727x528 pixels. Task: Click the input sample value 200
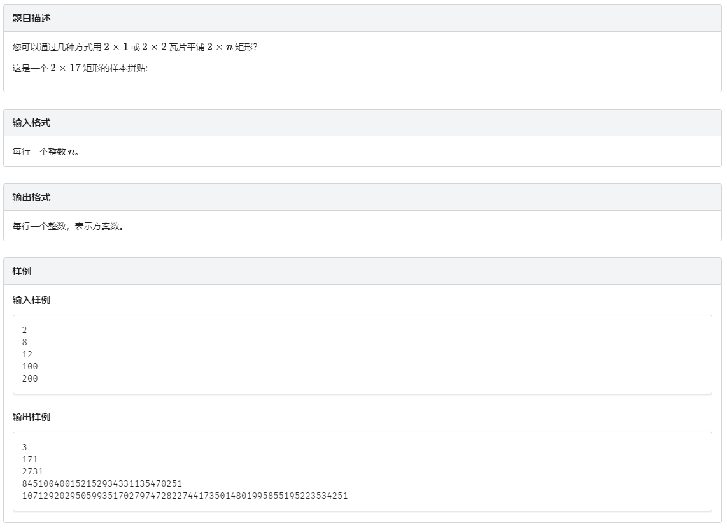point(30,378)
